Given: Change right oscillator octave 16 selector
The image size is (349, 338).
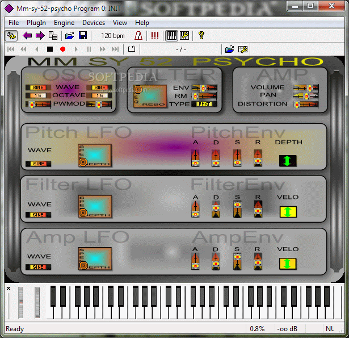Looking at the screenshot, I should pyautogui.click(x=99, y=95).
